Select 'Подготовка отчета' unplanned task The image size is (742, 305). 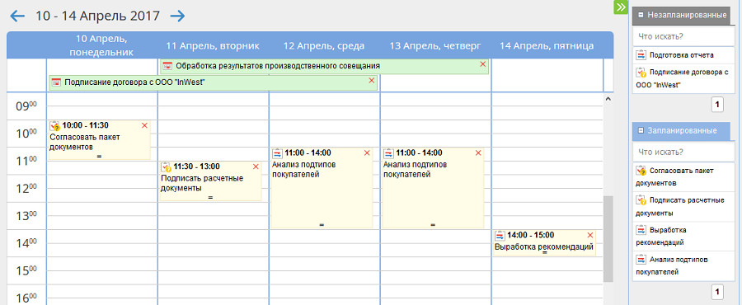(683, 55)
